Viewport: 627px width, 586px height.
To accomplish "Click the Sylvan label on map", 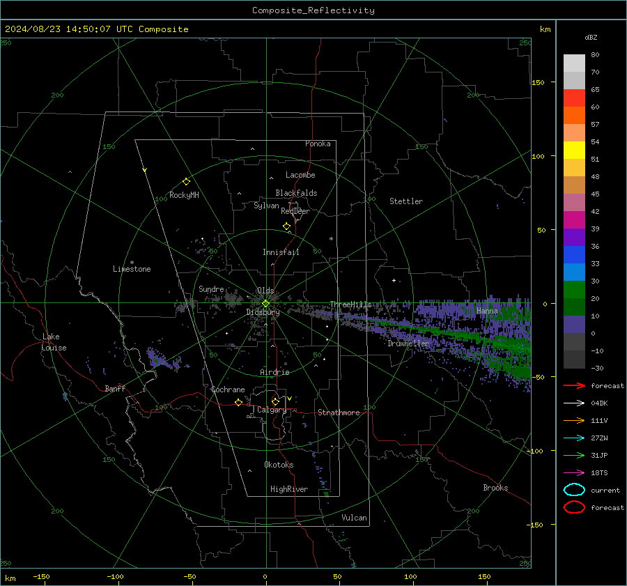I will 266,206.
